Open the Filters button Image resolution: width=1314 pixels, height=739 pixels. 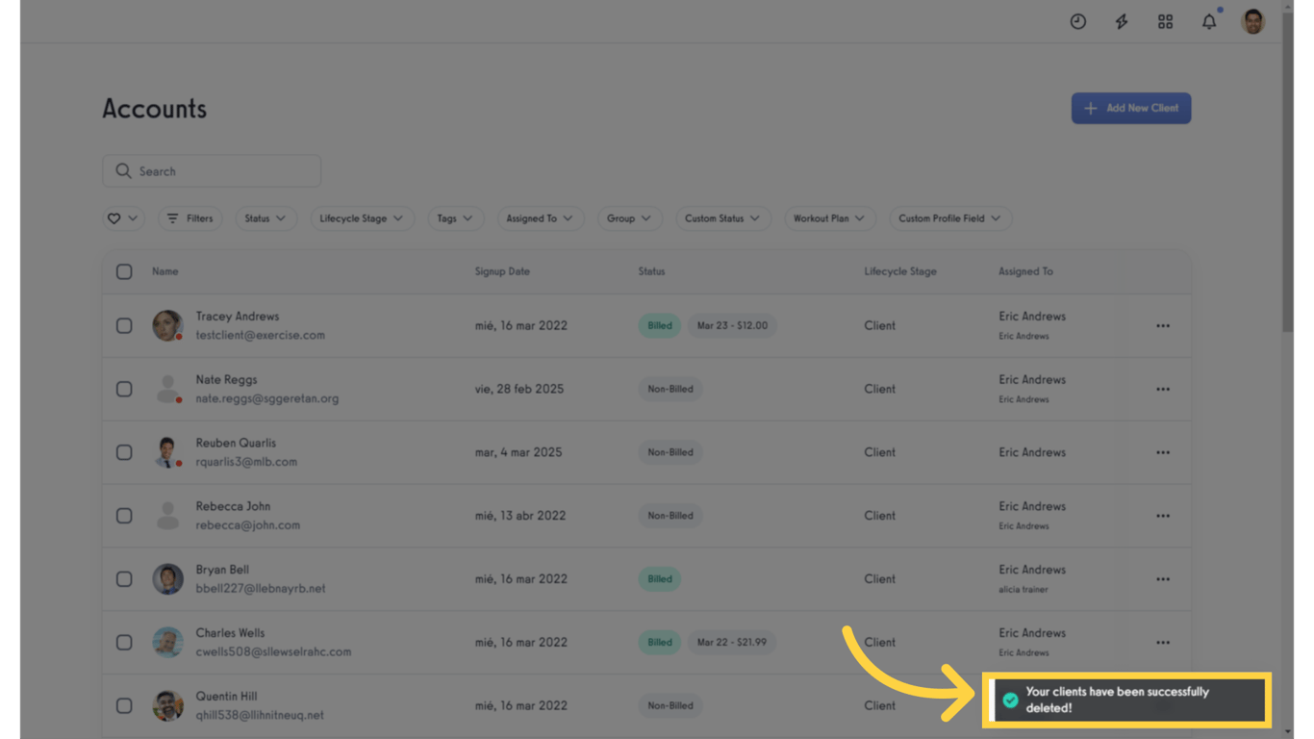[x=190, y=218]
